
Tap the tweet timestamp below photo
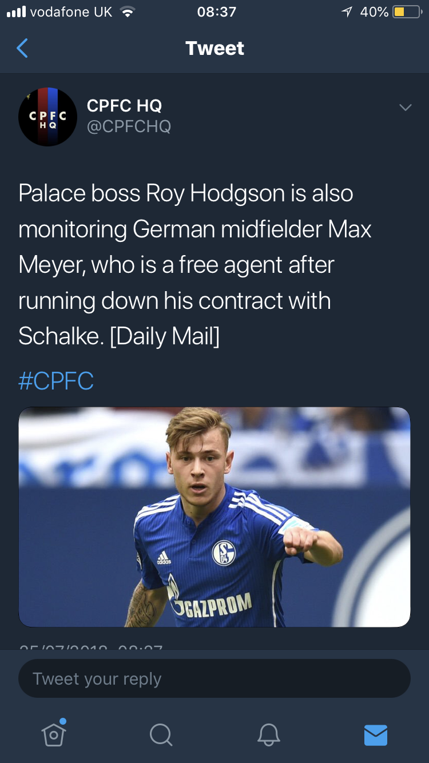click(90, 646)
